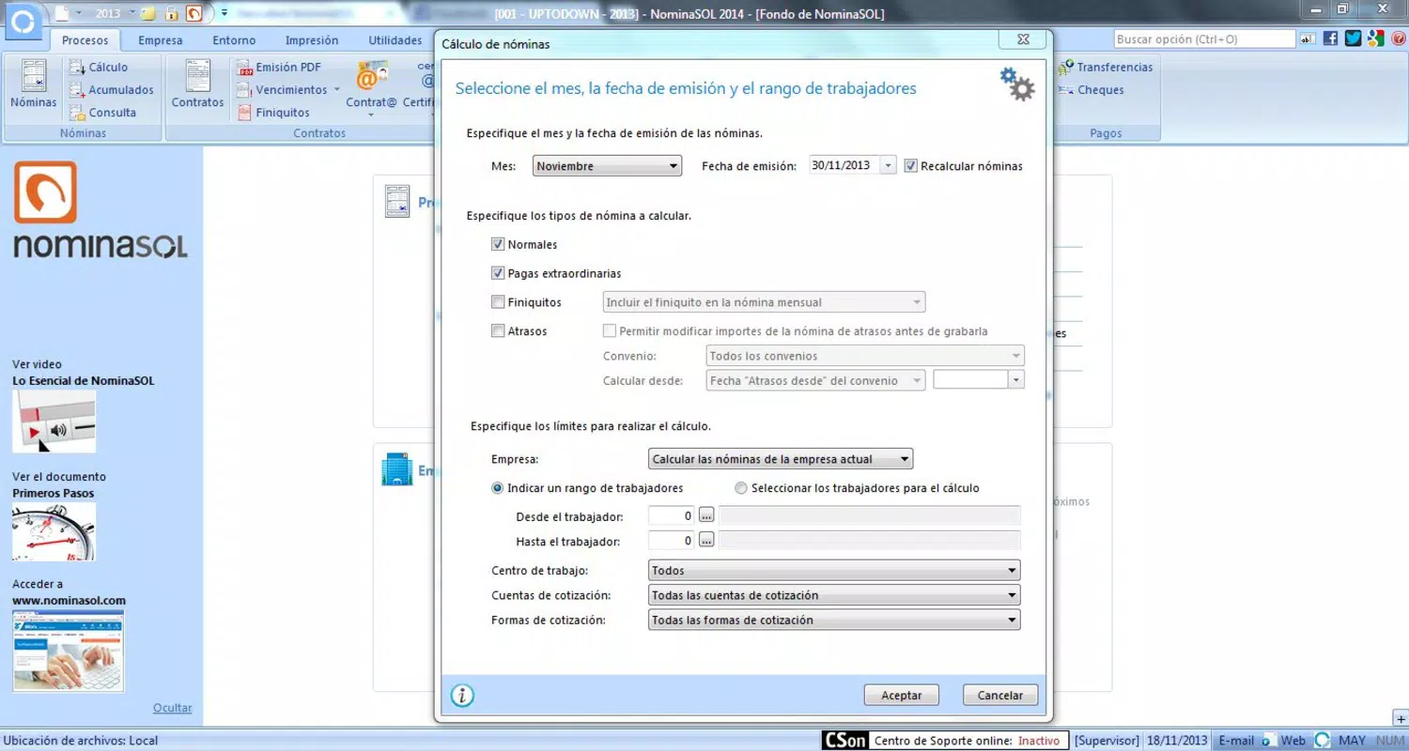Click browse button for Desde el trabajador

click(707, 515)
